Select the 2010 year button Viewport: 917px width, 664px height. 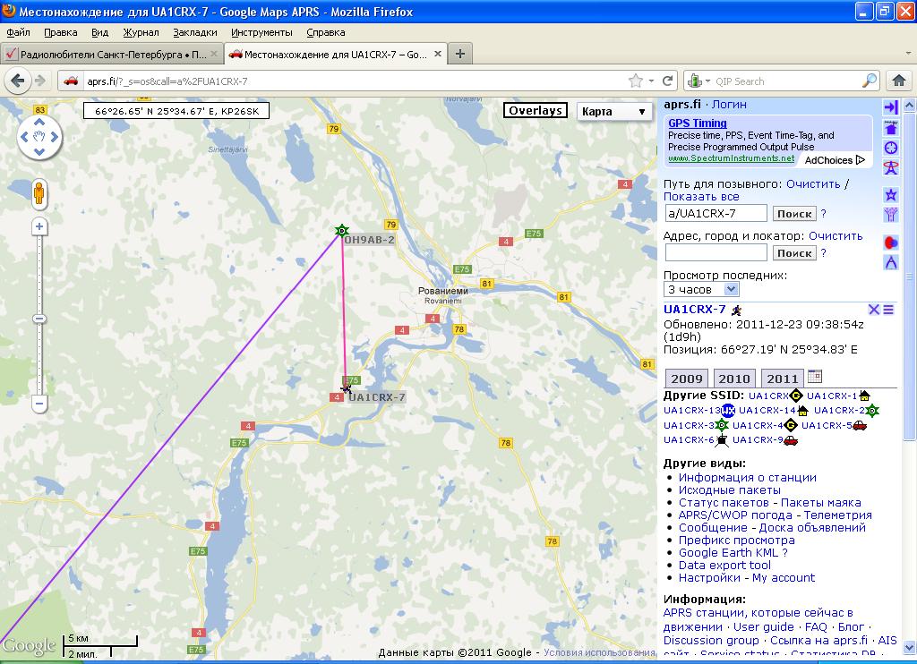point(734,379)
